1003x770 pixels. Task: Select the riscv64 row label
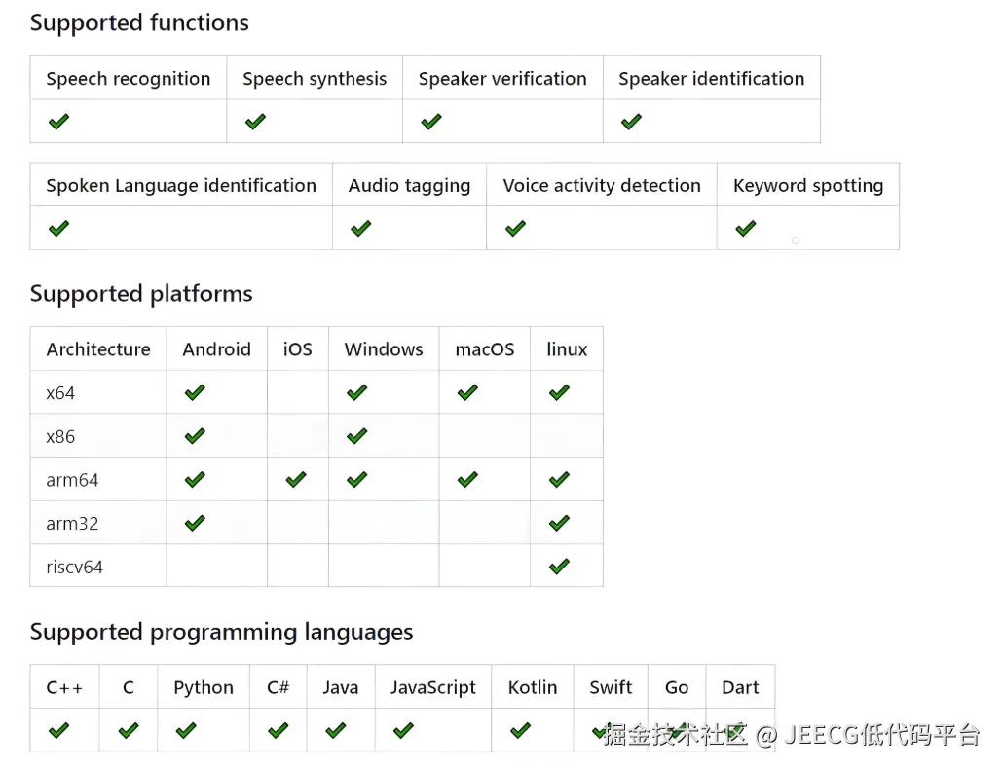[74, 567]
